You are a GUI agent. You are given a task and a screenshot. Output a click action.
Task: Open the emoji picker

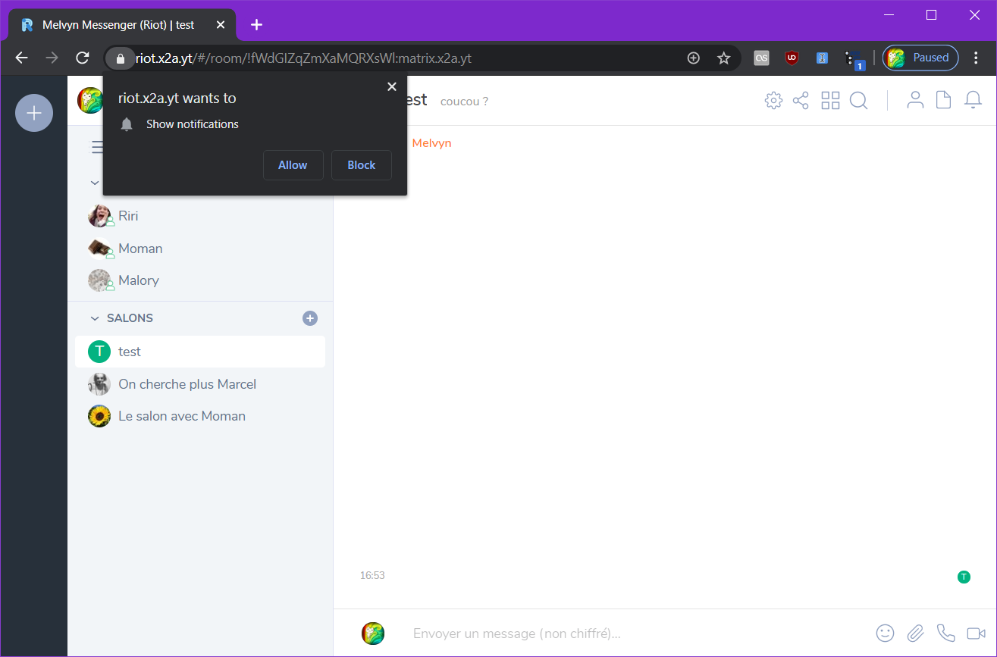coord(885,633)
